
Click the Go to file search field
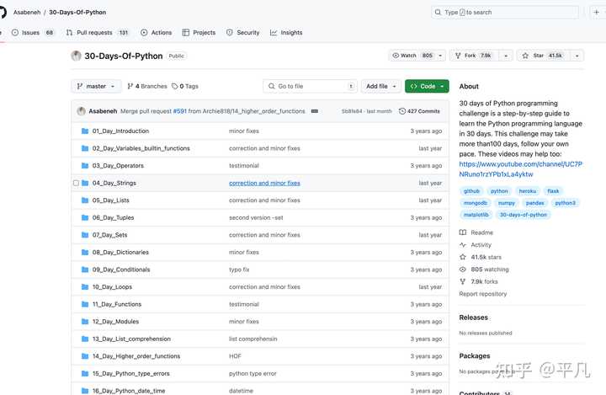(x=310, y=86)
